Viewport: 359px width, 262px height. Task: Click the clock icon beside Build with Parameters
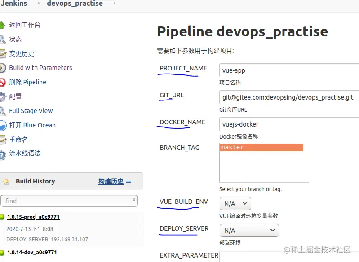pos(3,68)
